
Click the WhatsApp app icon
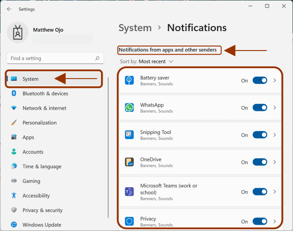pyautogui.click(x=129, y=107)
